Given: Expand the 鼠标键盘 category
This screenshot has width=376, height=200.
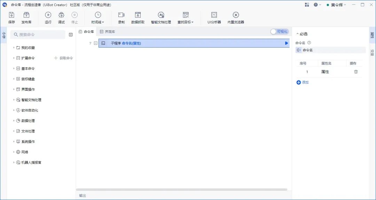Looking at the screenshot, I should (14, 79).
